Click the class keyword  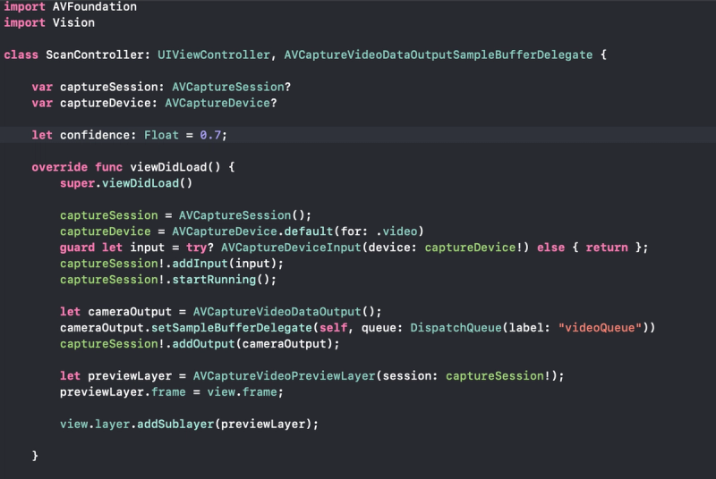pos(21,55)
